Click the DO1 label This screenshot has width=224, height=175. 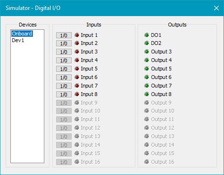pos(156,35)
